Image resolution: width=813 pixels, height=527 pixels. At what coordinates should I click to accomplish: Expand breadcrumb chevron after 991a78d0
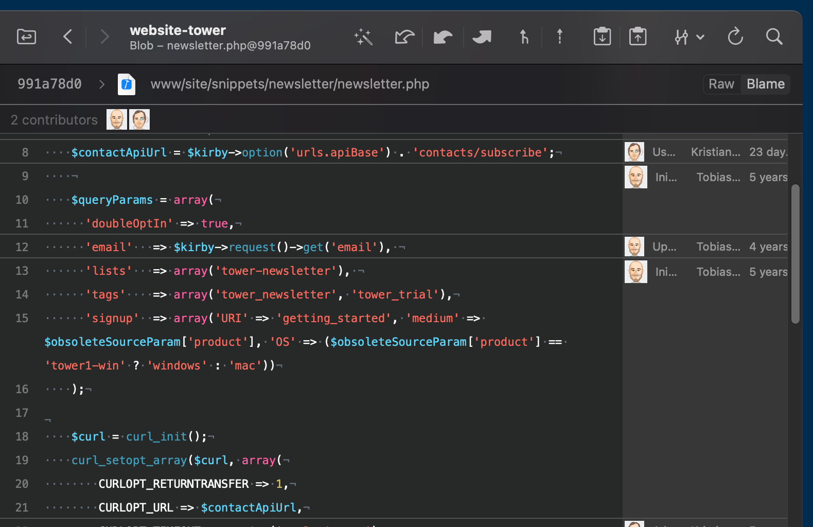(102, 84)
